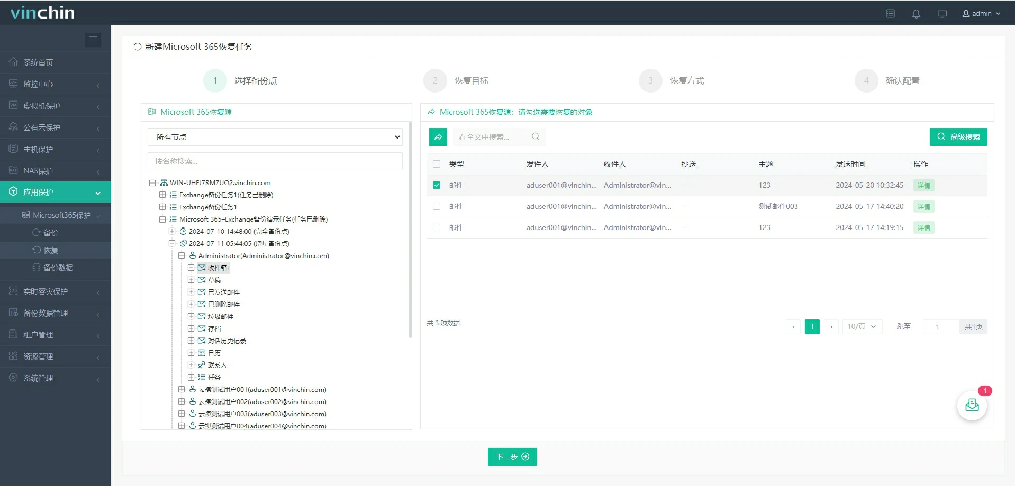The height and width of the screenshot is (486, 1015).
Task: Click the monitor screen icon in top bar
Action: [942, 14]
